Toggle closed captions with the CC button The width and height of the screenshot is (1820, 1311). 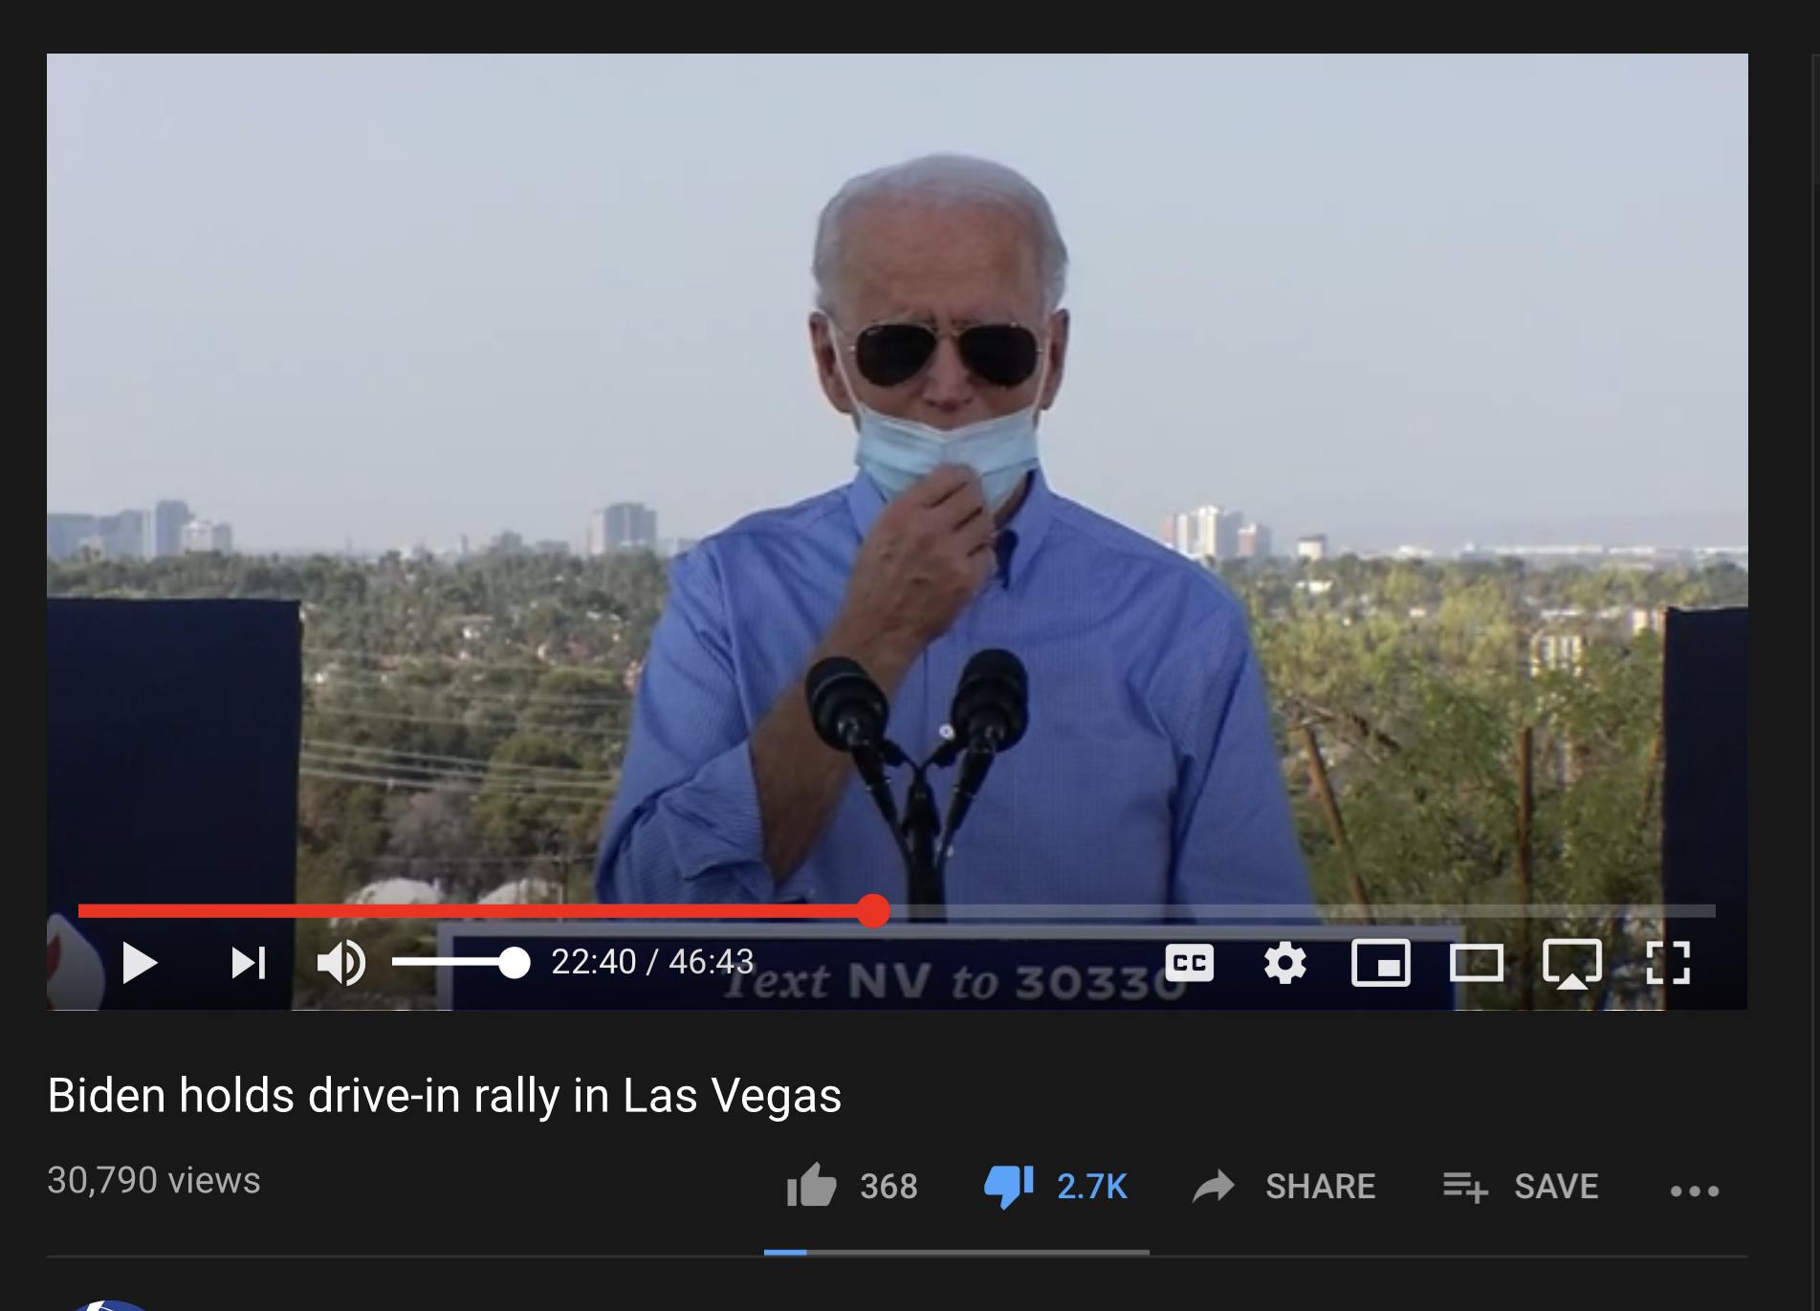(1190, 962)
